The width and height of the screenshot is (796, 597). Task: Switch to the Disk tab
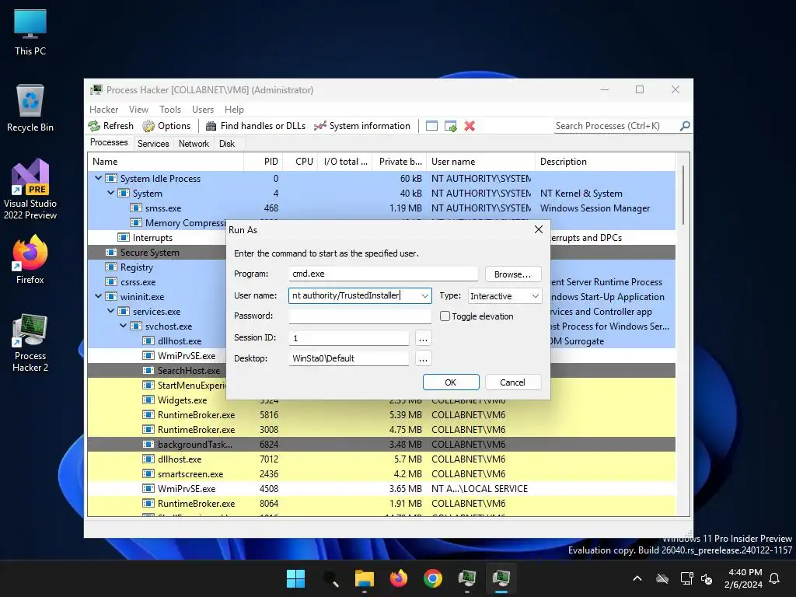[227, 144]
